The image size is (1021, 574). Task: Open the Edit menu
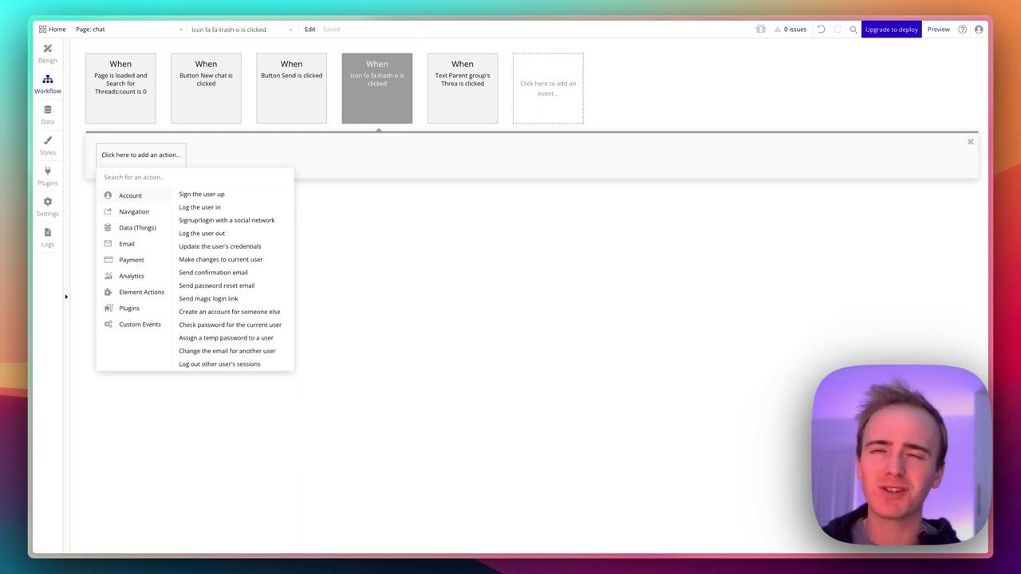pyautogui.click(x=309, y=29)
